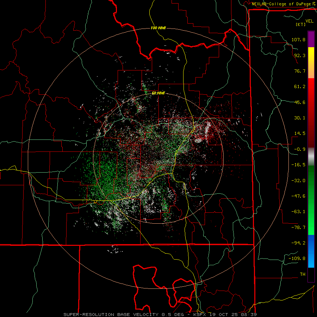Click the 61.2 scale value
The image size is (317, 317).
point(300,87)
